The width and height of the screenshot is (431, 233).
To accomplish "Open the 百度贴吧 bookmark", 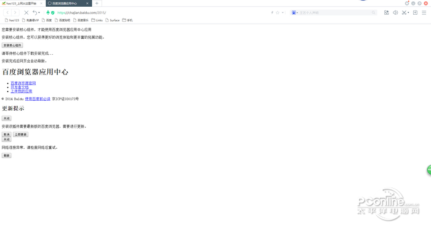I will (x=62, y=20).
